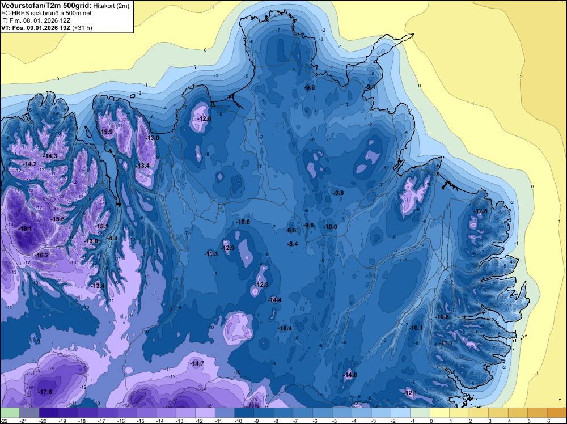Select the grey-blue legend swatch labeled -21
The height and width of the screenshot is (424, 567).
coord(29,413)
